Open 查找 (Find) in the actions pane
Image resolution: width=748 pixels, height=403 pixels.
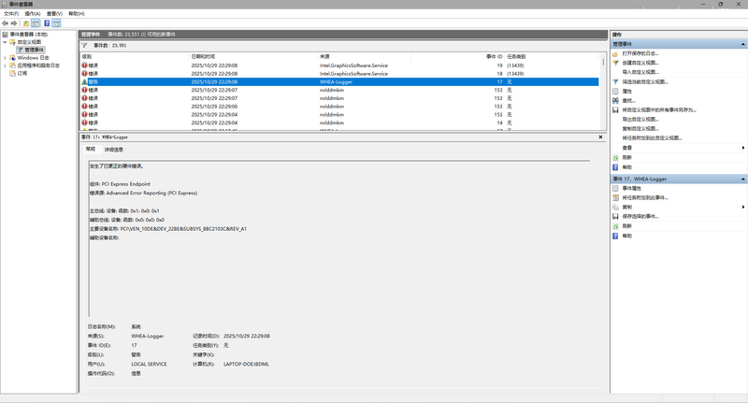pyautogui.click(x=628, y=100)
